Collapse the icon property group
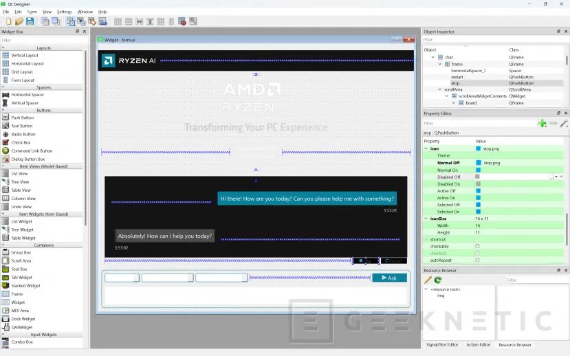Viewport: 570px width, 356px height. 426,148
